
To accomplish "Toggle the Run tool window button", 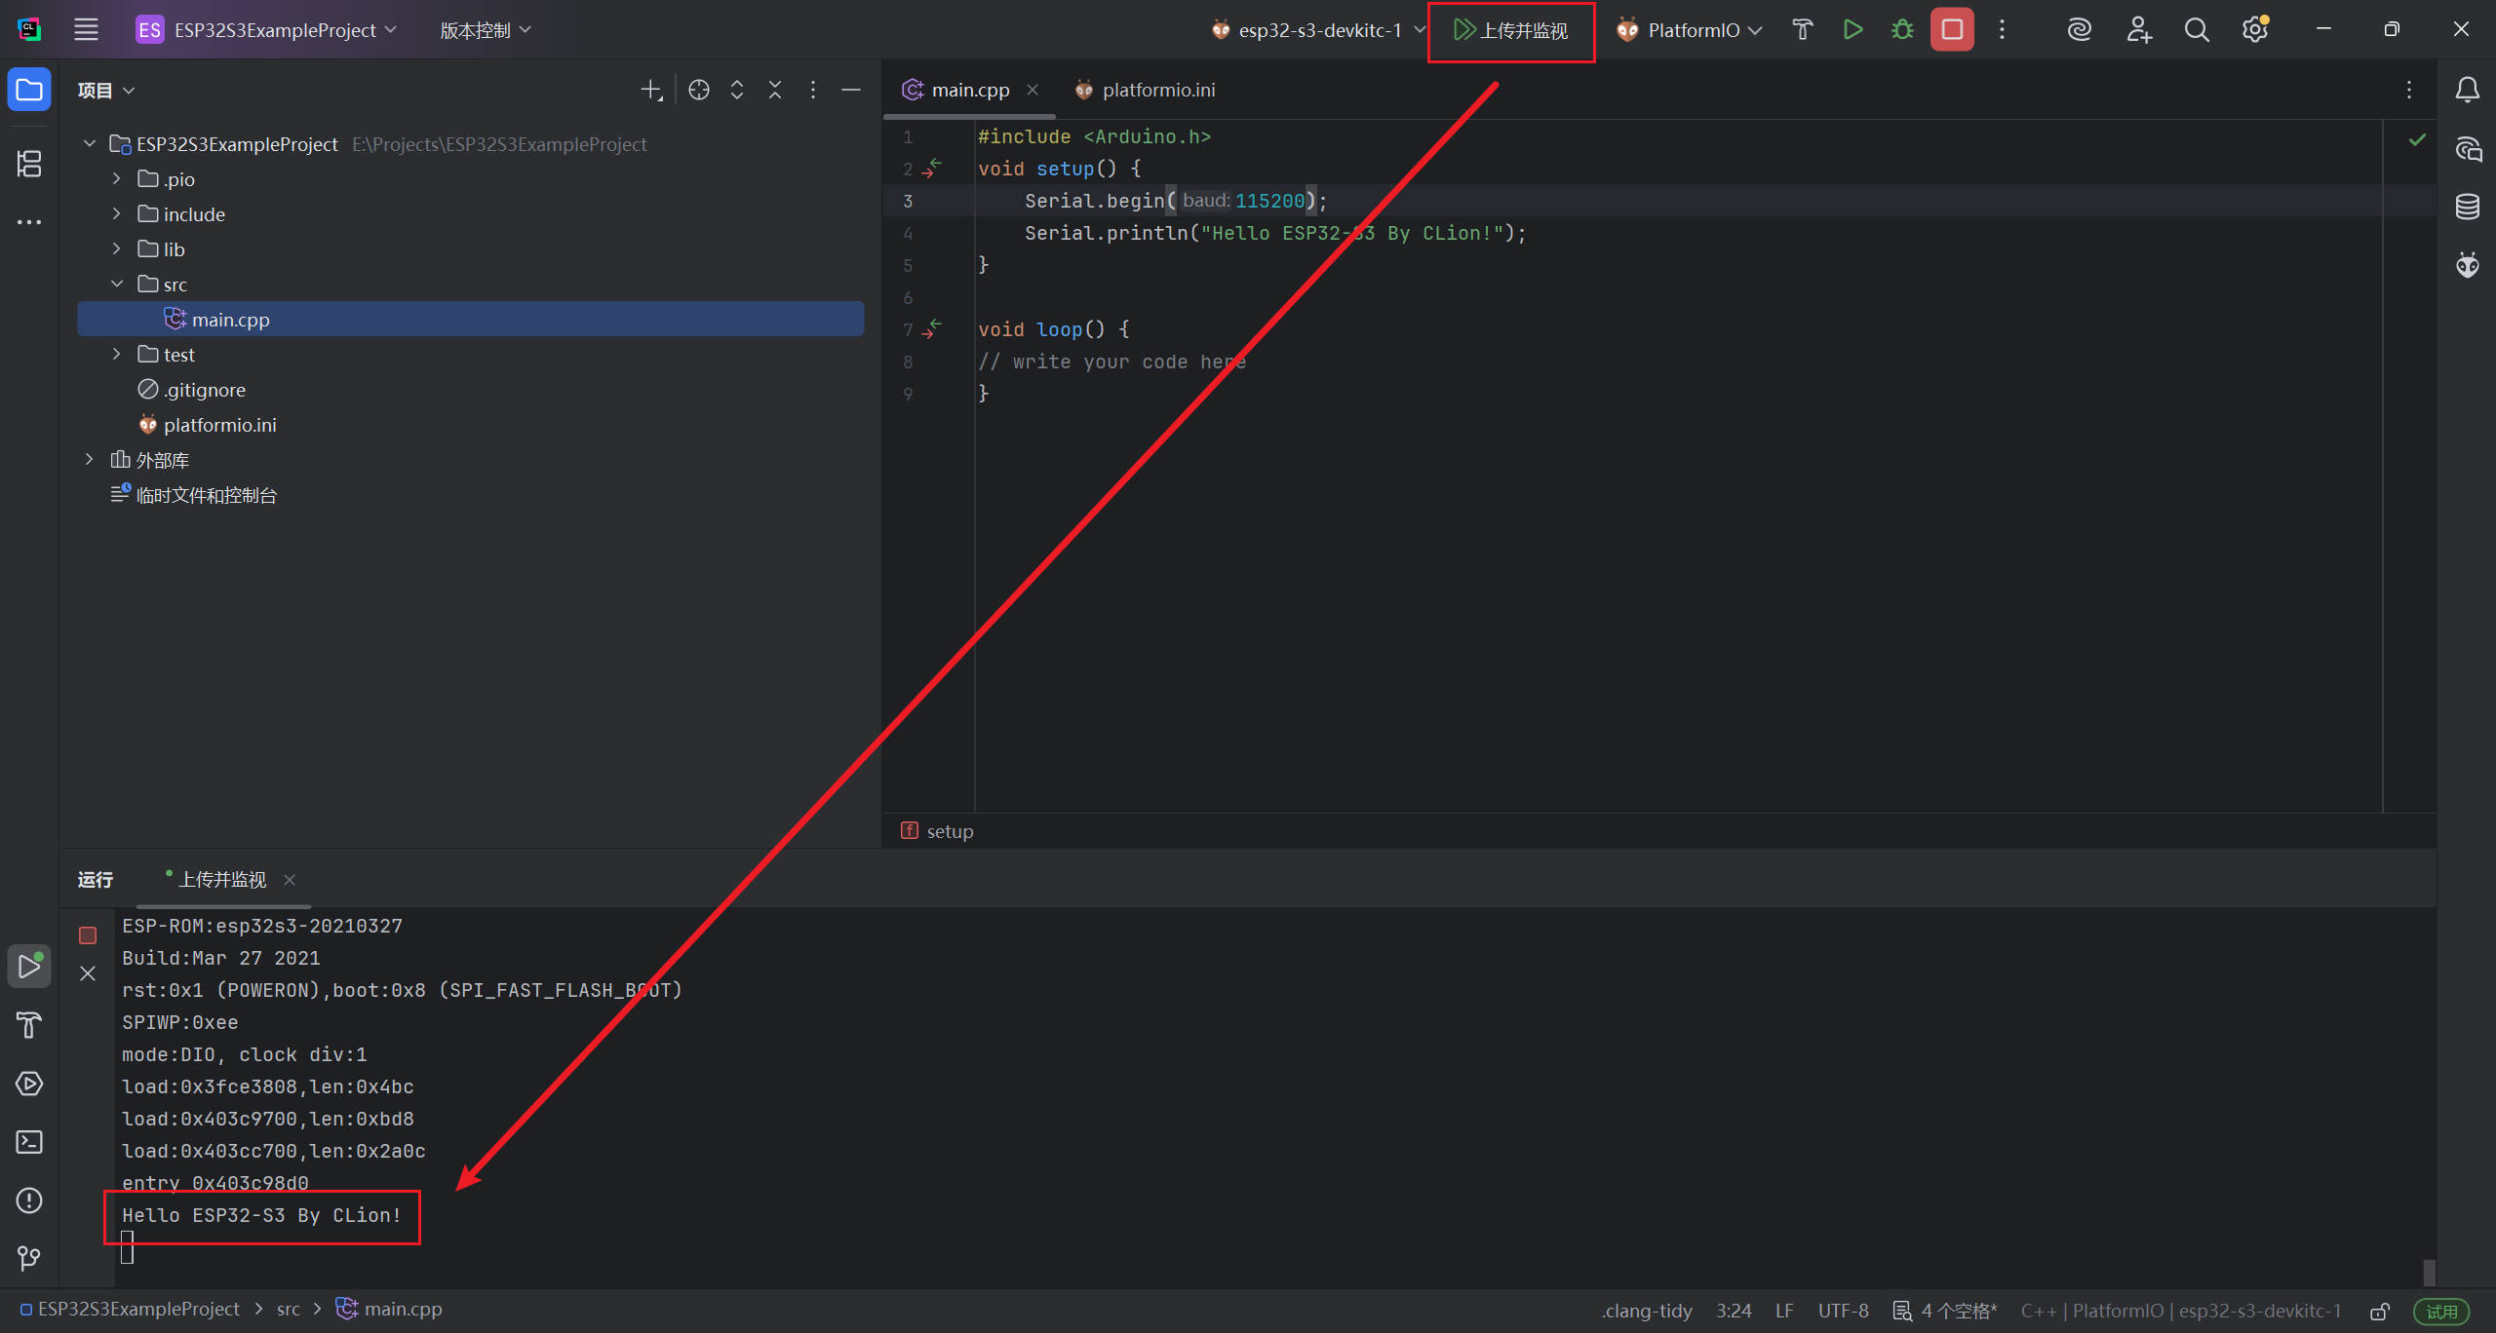I will [x=29, y=967].
